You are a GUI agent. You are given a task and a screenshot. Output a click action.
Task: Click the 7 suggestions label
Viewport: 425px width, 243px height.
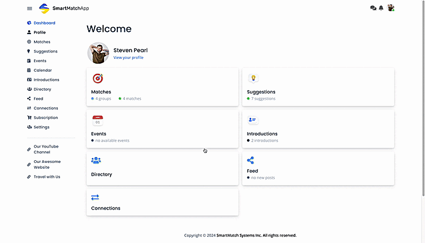(x=263, y=99)
